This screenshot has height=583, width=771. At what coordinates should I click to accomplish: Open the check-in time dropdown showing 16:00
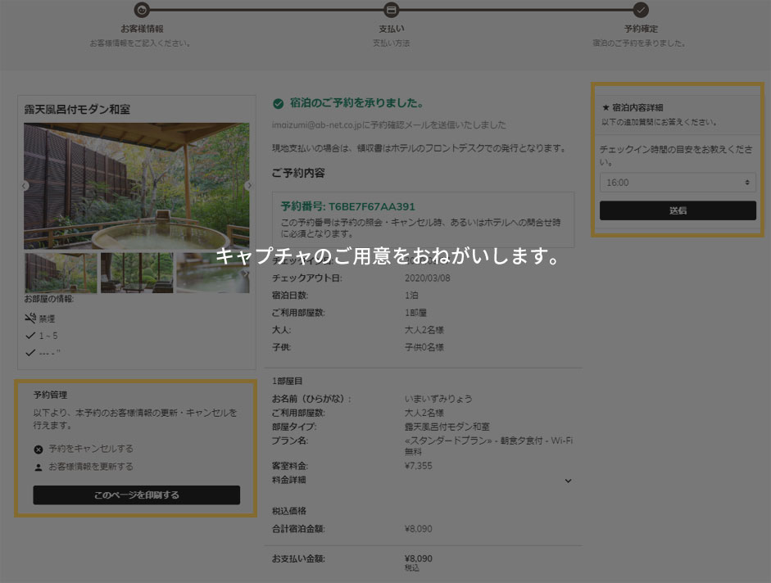click(x=678, y=182)
